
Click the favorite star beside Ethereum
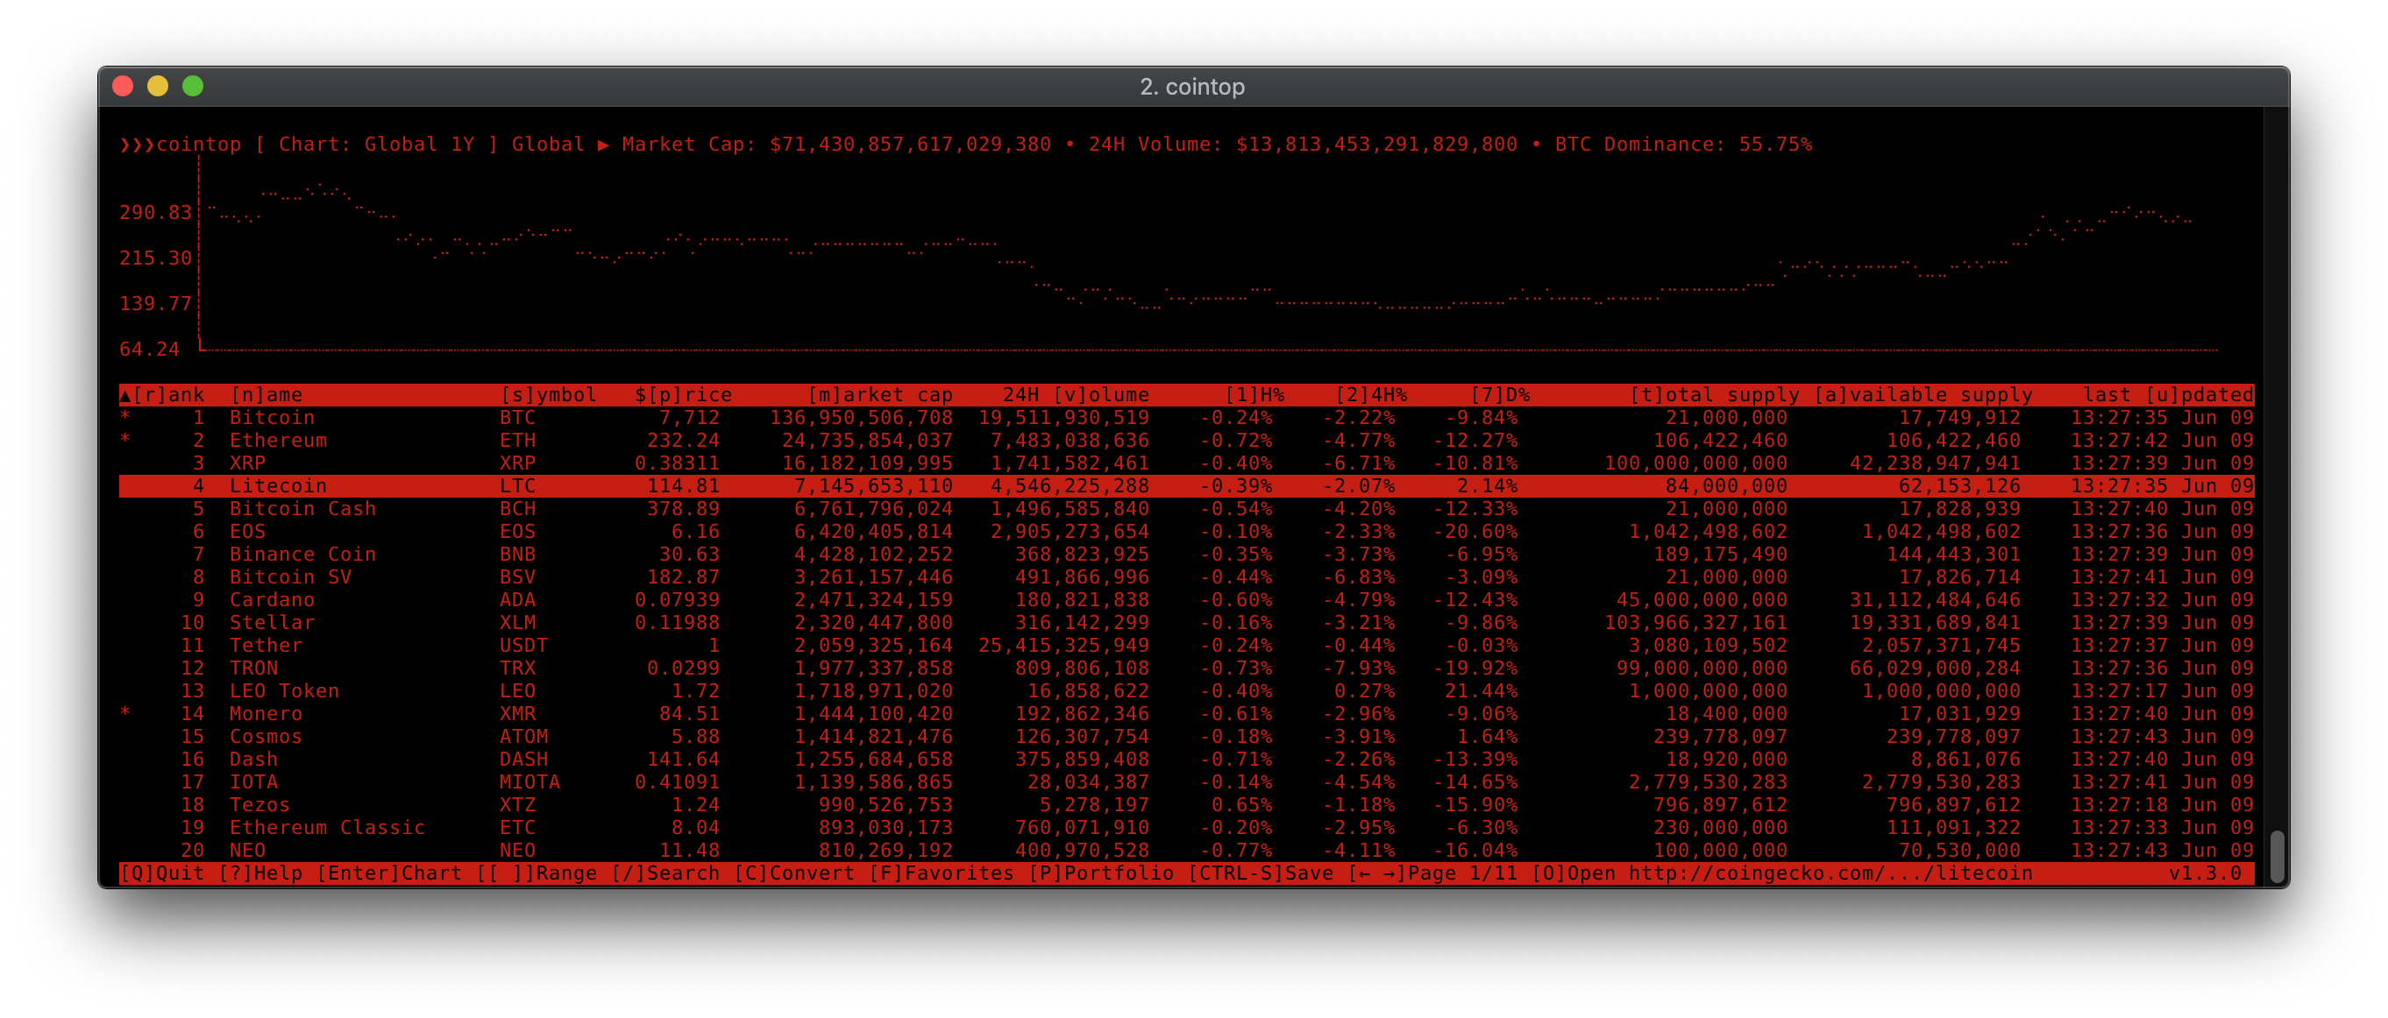click(124, 440)
